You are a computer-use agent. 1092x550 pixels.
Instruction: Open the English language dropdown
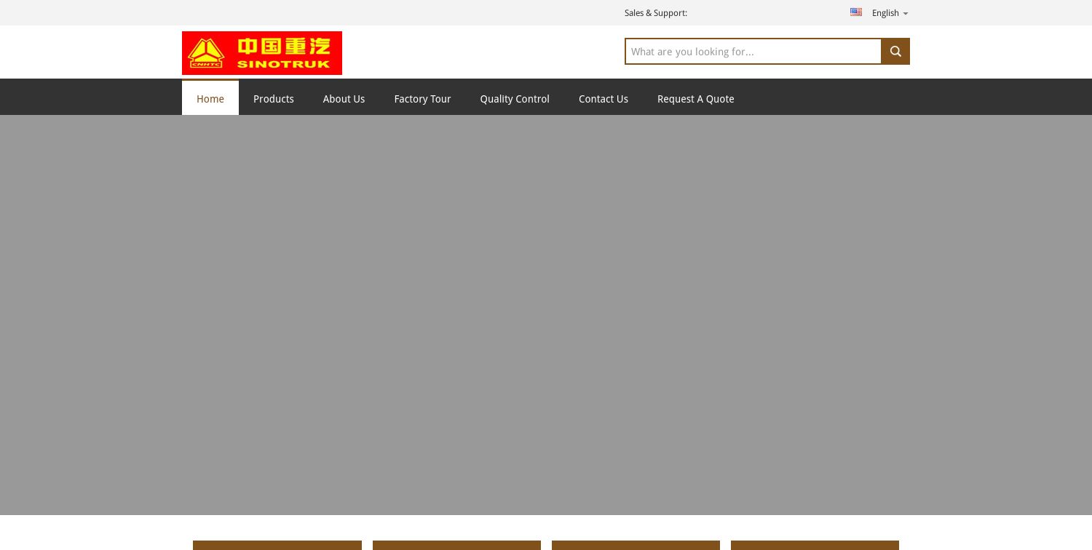coord(885,12)
